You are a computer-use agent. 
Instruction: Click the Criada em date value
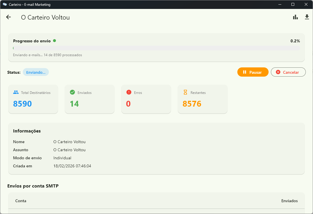click(x=72, y=166)
